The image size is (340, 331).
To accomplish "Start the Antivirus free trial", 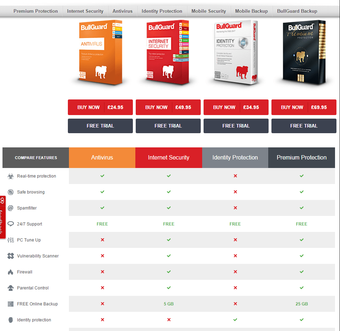I will [100, 126].
